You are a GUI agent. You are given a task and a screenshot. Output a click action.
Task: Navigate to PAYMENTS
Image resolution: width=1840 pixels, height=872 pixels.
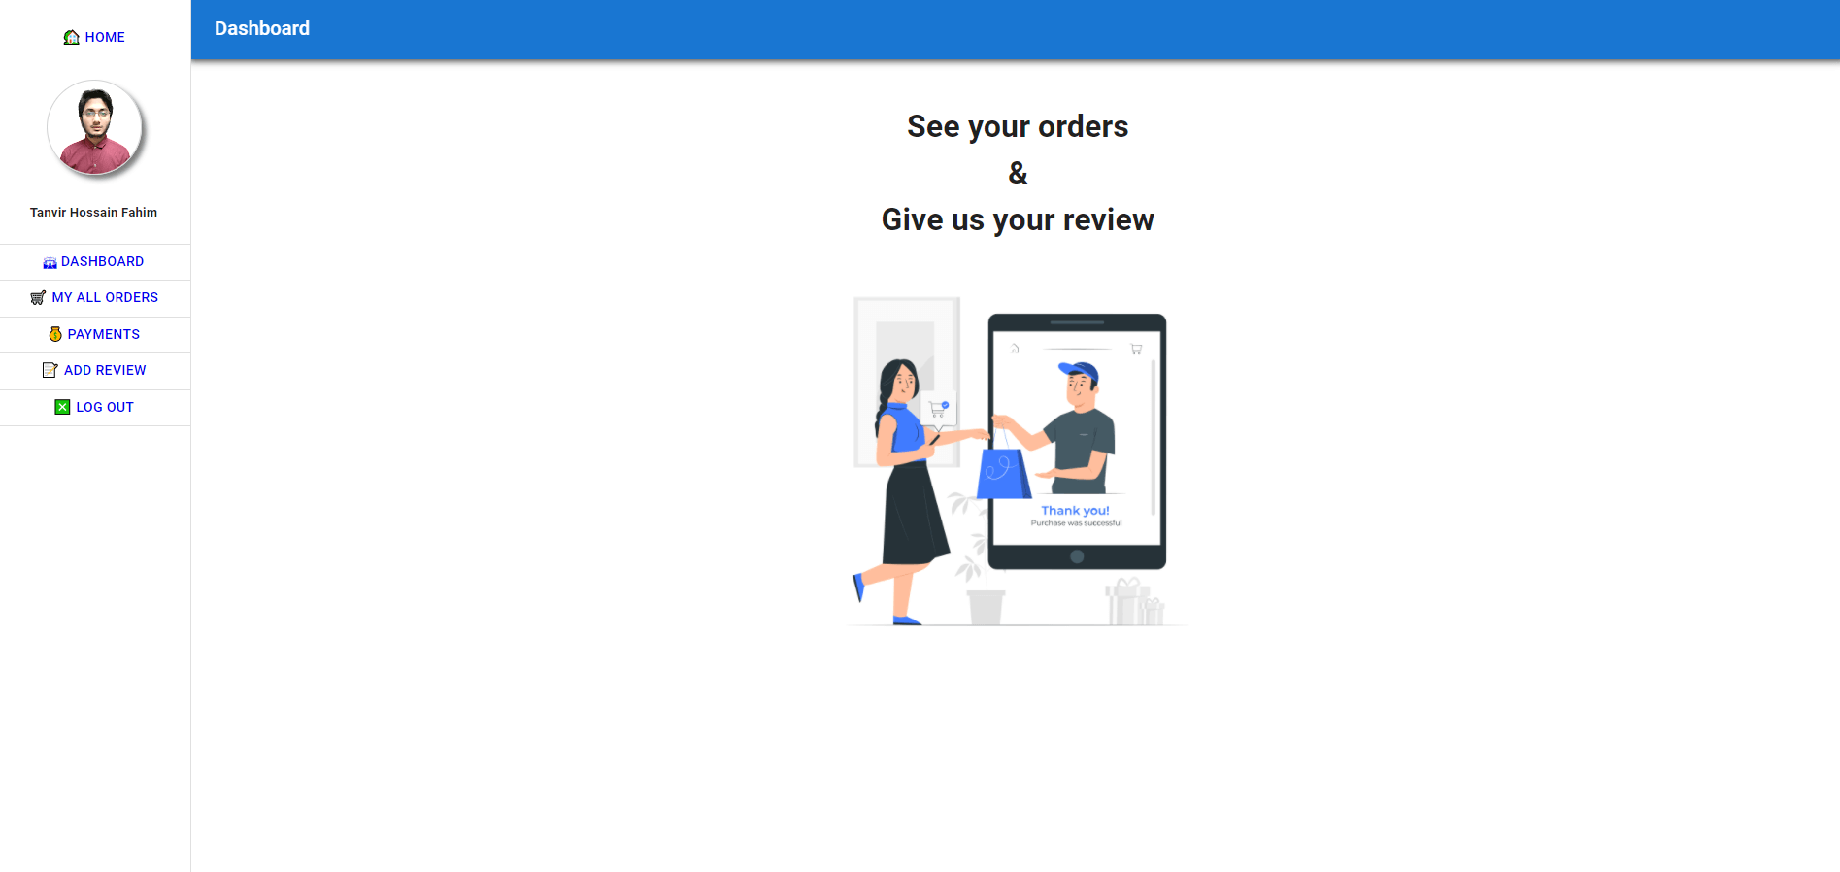(103, 334)
